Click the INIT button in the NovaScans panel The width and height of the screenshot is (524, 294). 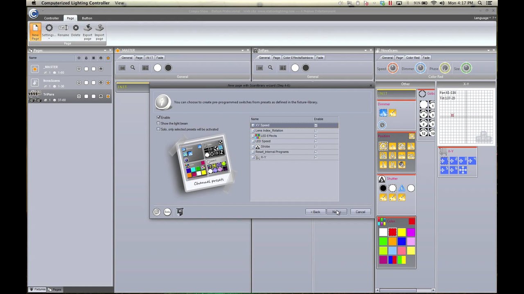point(396,94)
